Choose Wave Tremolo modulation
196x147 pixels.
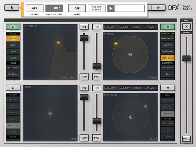tap(167, 38)
